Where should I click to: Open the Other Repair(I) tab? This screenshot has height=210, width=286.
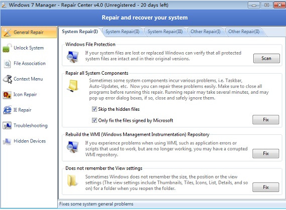point(206,32)
